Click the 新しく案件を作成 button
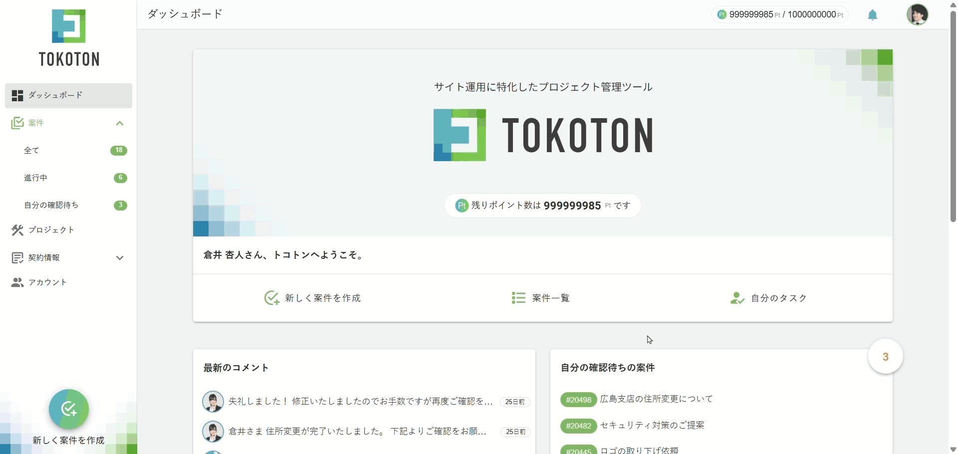Viewport: 958px width, 454px height. 322,298
